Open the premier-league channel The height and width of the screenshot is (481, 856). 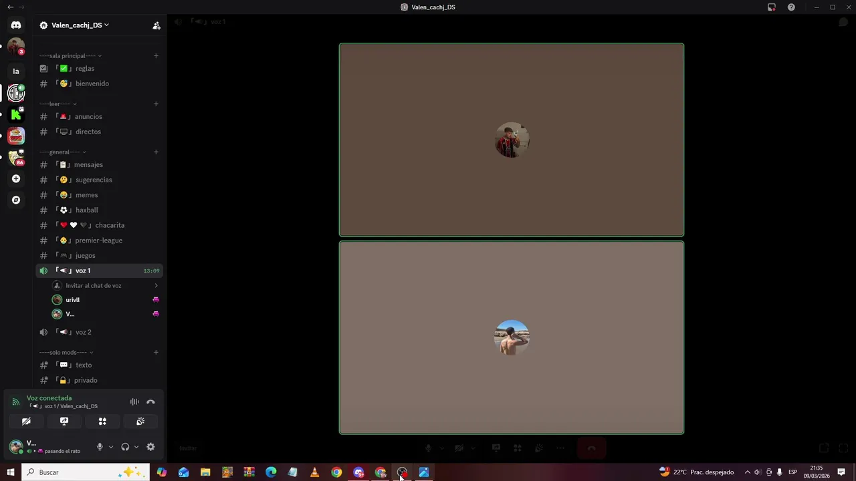[x=99, y=240]
